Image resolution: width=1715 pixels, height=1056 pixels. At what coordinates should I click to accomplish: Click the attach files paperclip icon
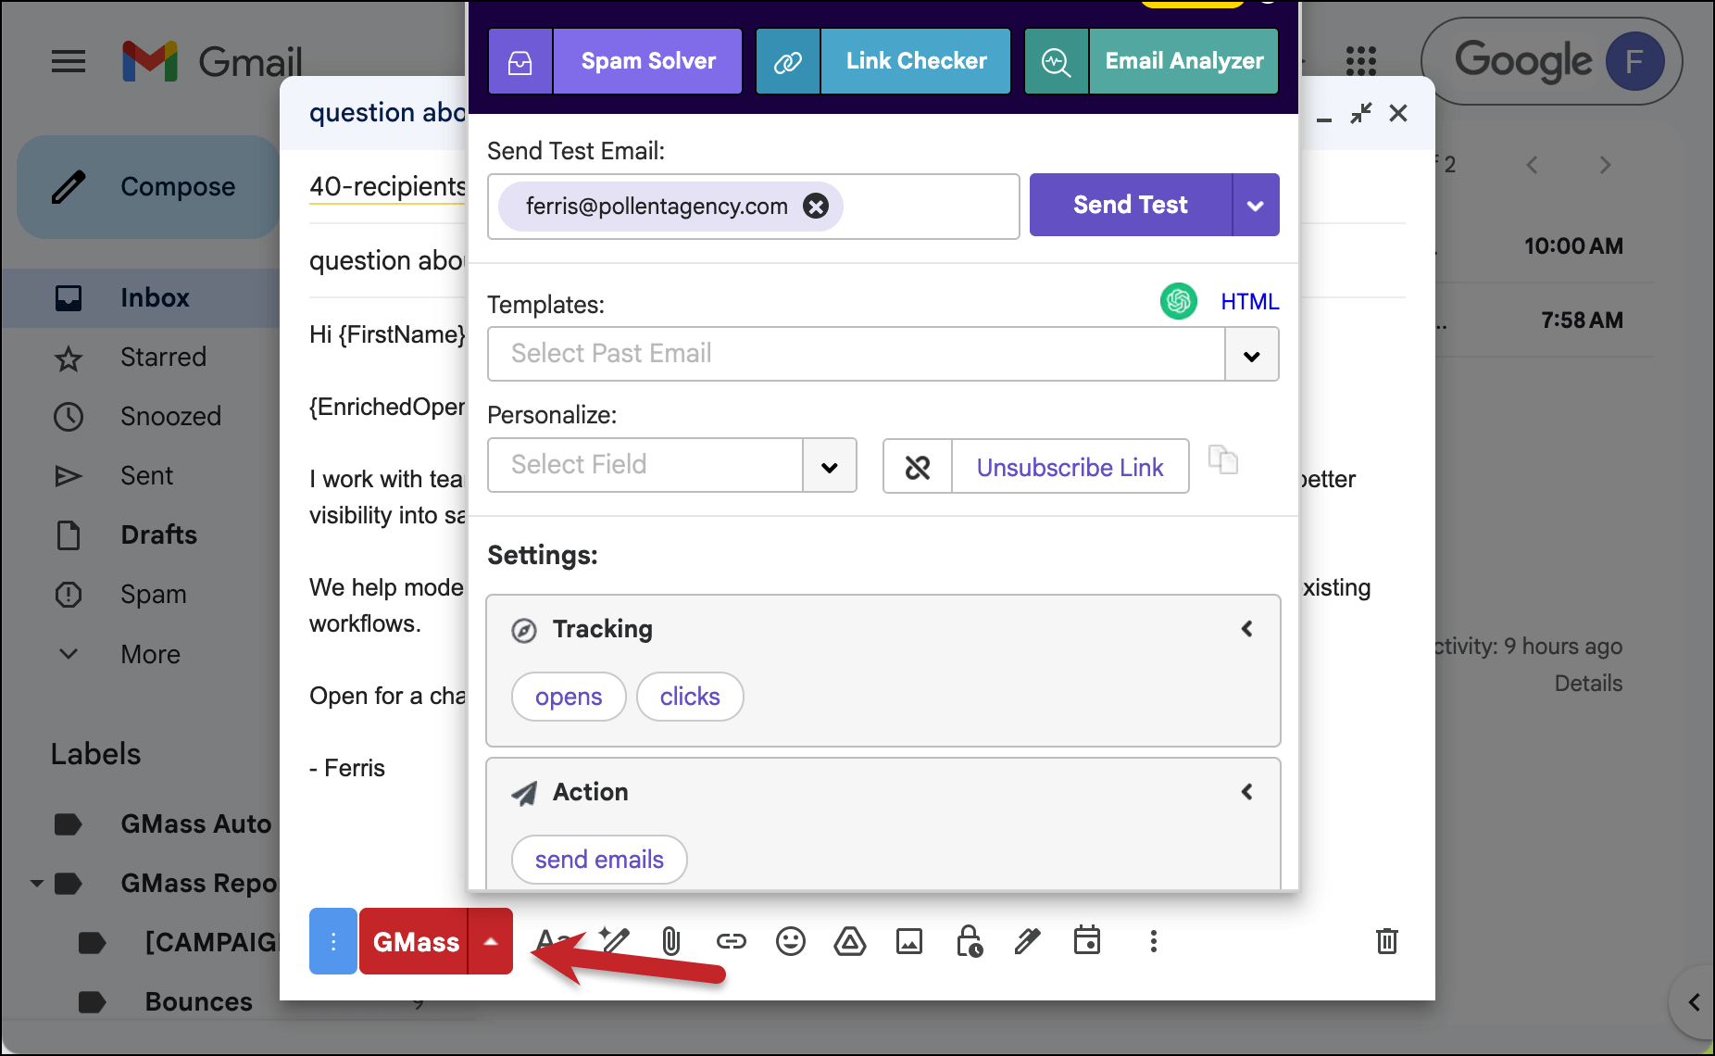[671, 942]
